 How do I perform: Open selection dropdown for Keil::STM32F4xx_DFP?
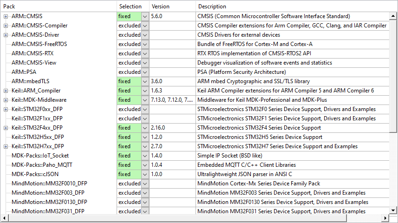click(145, 128)
